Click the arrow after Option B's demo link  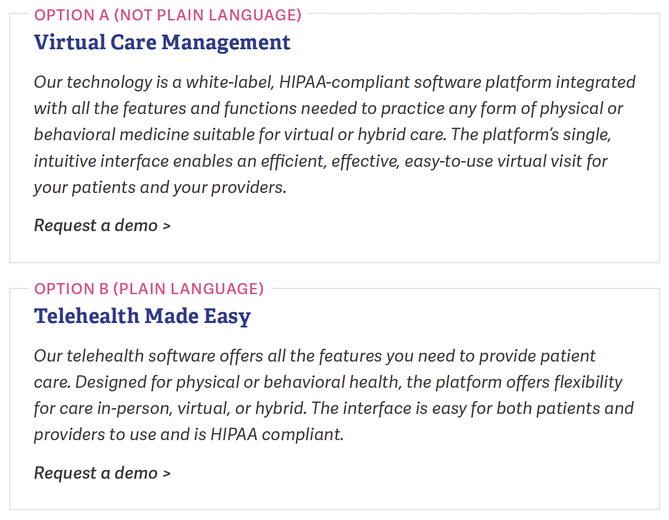pyautogui.click(x=167, y=474)
